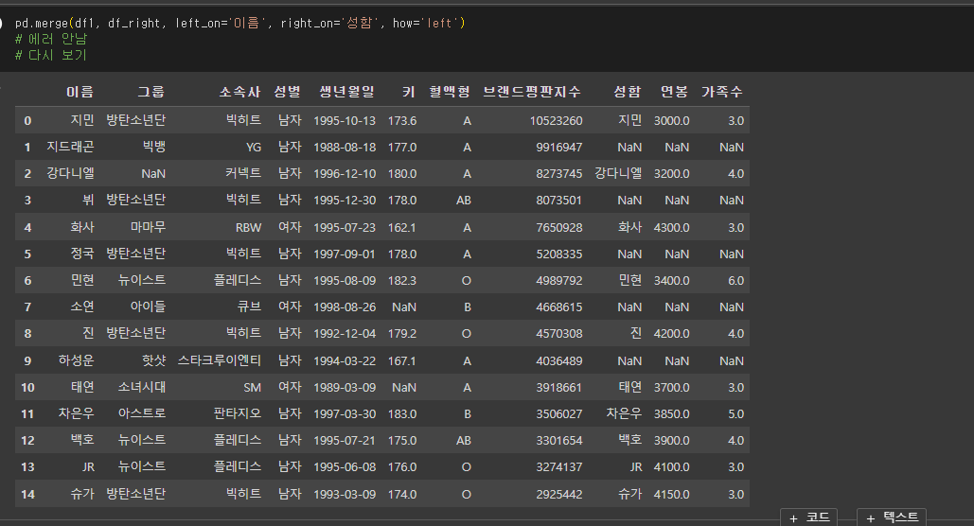Click the height value '173.6'

tap(402, 120)
